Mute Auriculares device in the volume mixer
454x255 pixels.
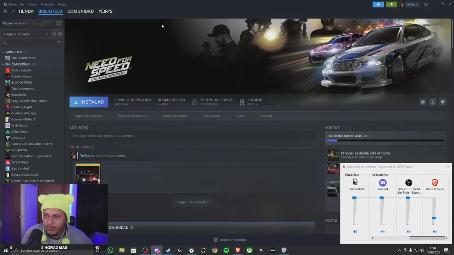coord(355,232)
